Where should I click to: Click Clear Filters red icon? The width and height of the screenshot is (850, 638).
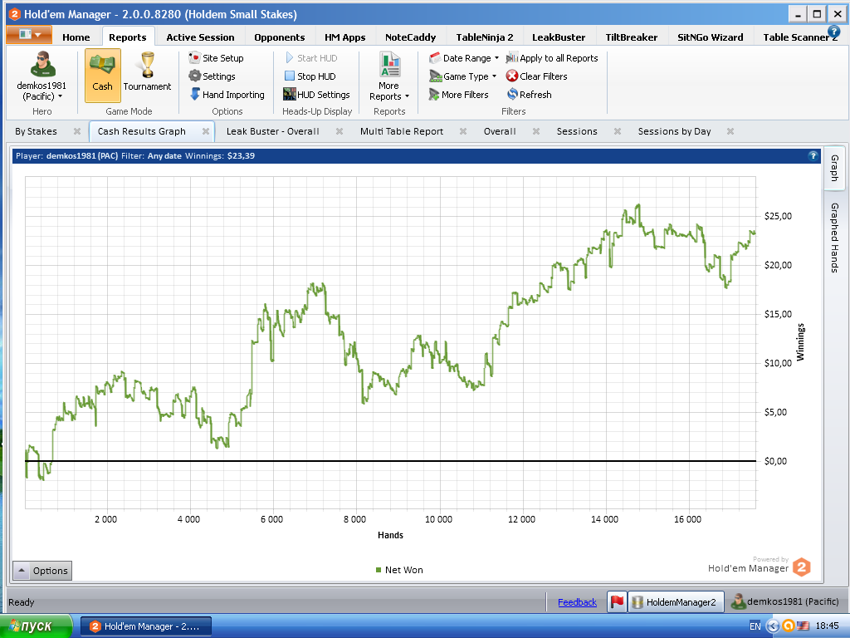point(512,76)
